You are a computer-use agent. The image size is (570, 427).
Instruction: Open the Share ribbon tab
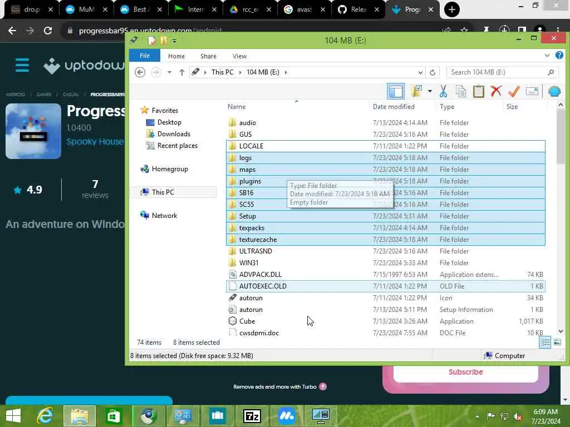click(x=208, y=56)
